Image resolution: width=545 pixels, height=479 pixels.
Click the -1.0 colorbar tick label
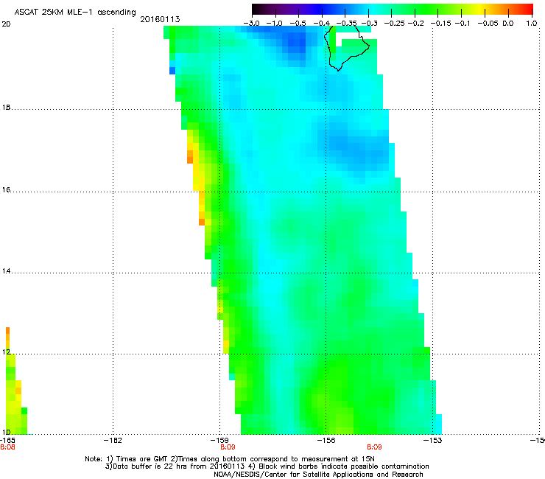click(x=275, y=24)
